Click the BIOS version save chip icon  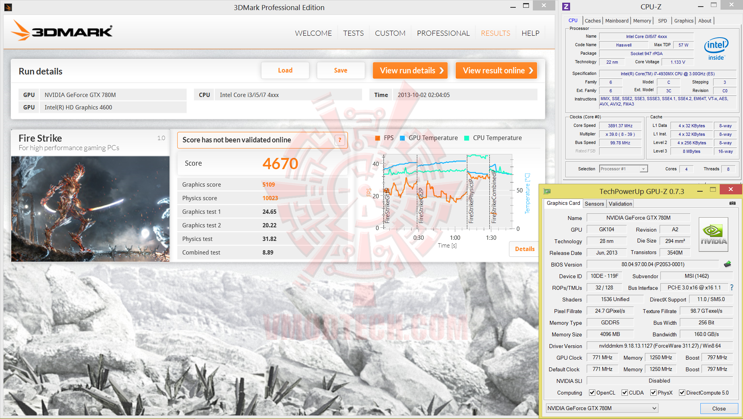[727, 264]
